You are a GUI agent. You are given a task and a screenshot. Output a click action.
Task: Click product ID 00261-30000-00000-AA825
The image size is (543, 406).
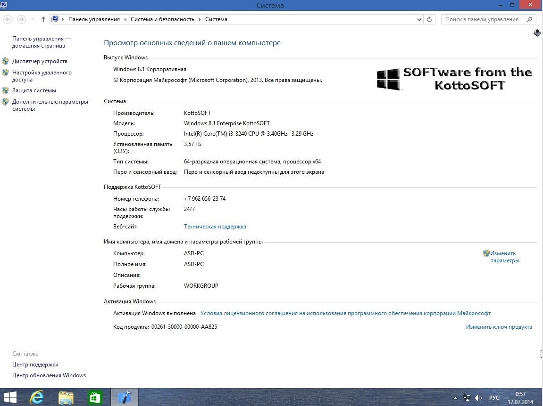tap(184, 327)
